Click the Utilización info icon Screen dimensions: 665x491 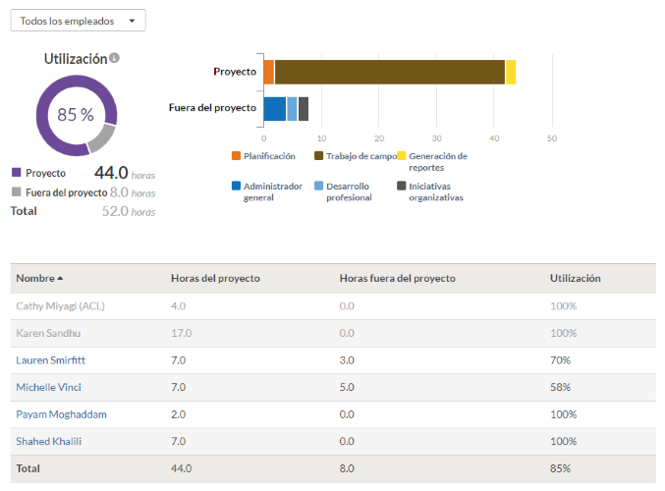(114, 58)
